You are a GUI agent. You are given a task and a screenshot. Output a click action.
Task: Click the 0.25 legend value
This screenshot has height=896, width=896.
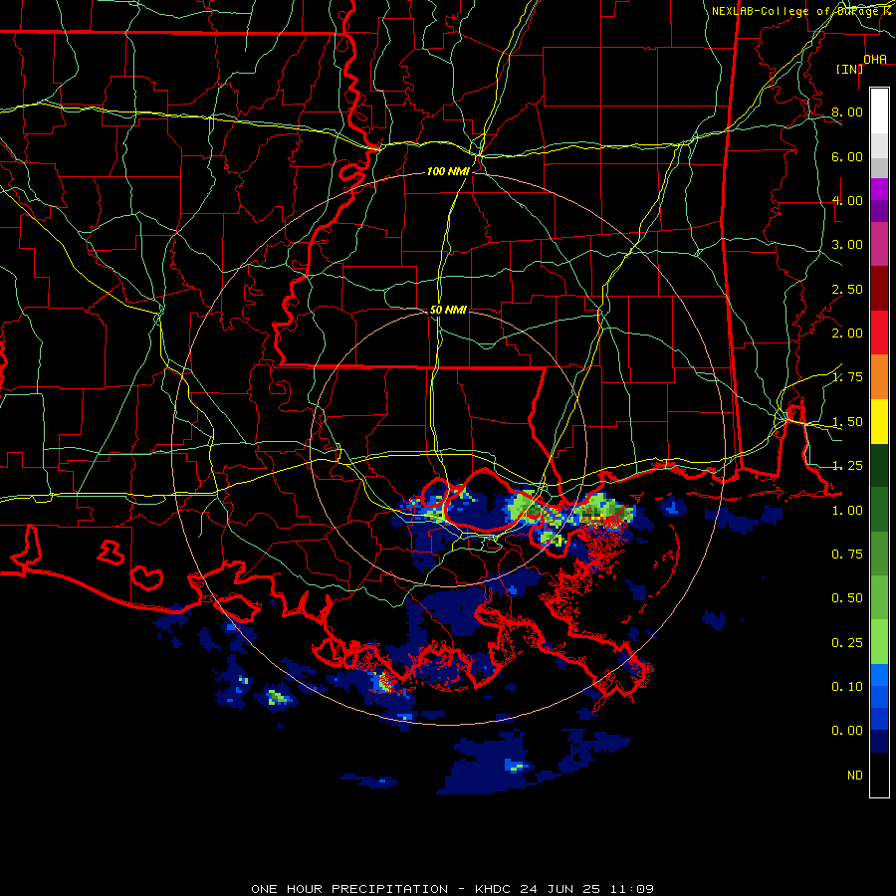tap(847, 643)
